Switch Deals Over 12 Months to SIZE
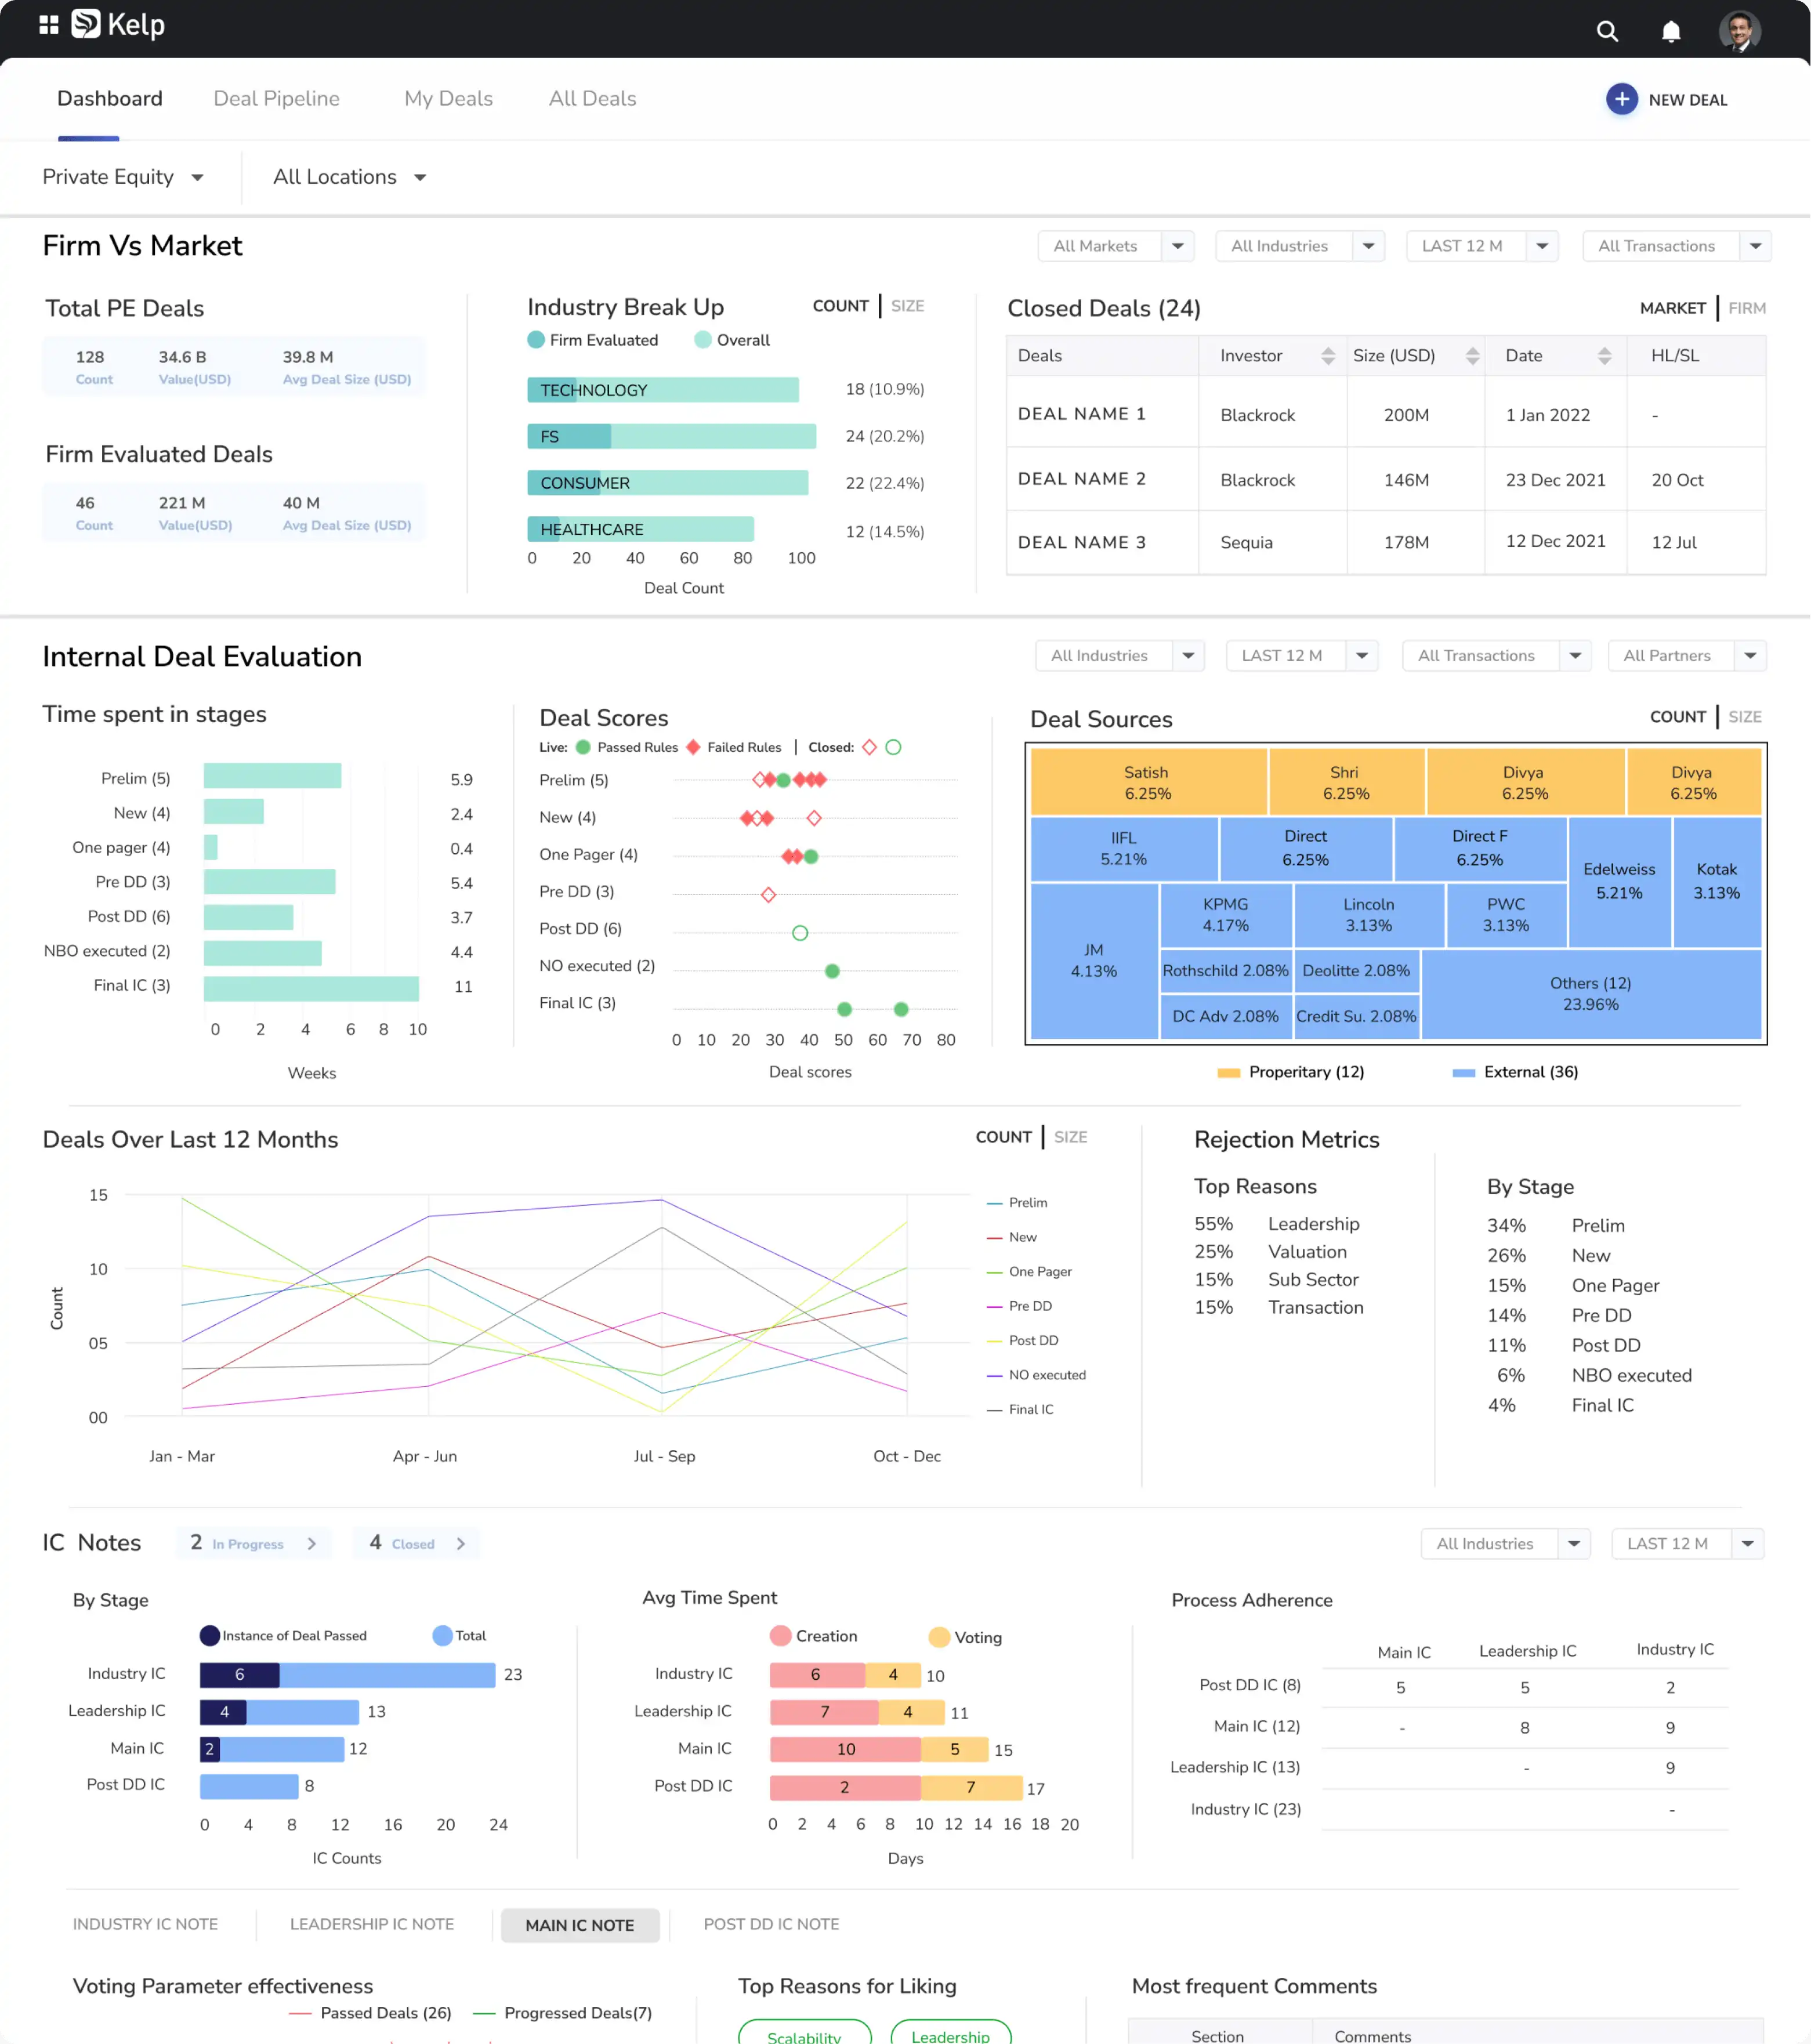 (x=1070, y=1137)
